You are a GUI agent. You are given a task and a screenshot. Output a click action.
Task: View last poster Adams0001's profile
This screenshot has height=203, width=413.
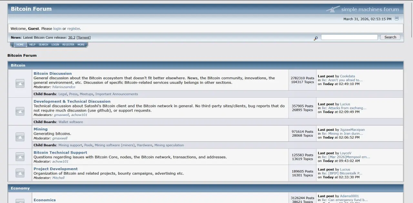[349, 196]
